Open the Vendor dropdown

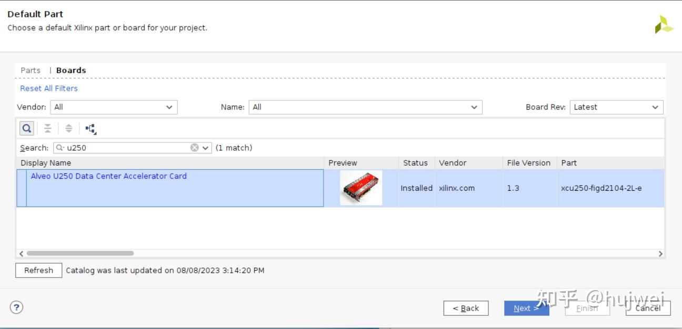pos(170,107)
